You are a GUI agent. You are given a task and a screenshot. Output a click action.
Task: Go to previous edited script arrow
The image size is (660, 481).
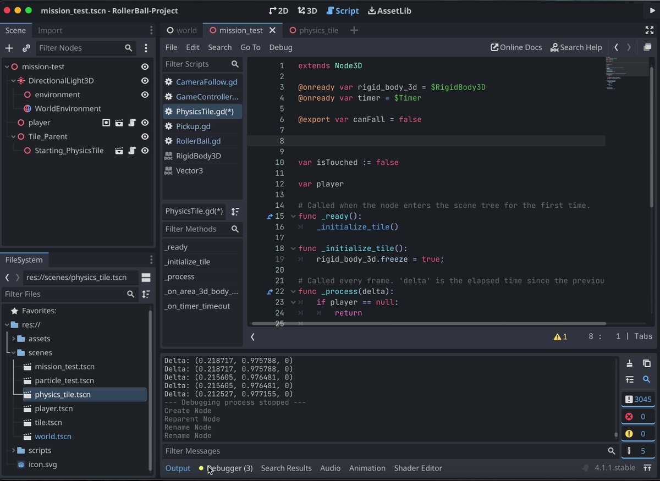617,47
